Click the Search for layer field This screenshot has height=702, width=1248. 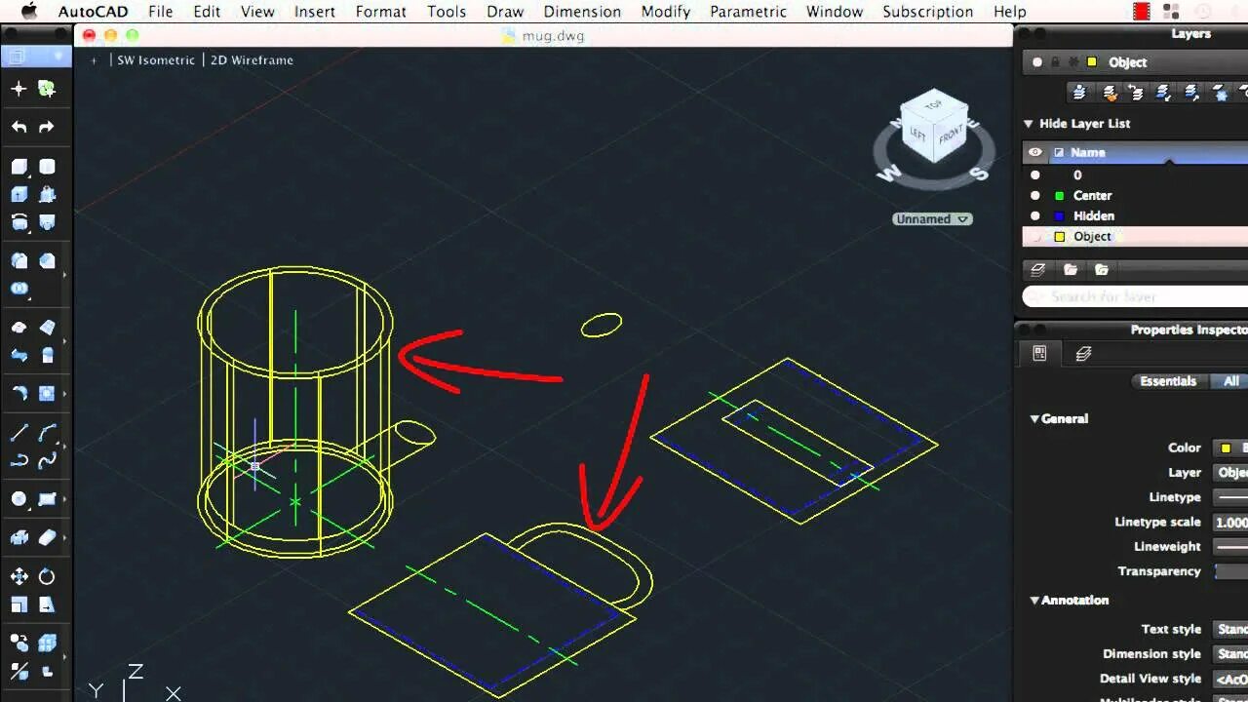(1135, 296)
